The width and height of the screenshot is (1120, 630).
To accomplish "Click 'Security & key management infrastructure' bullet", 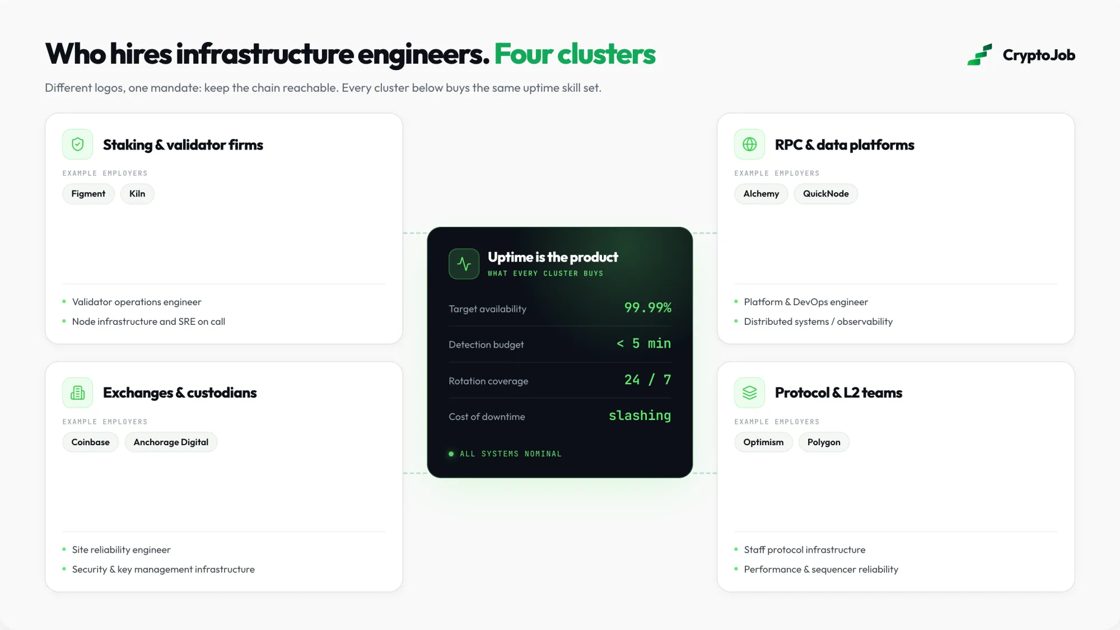I will 163,570.
